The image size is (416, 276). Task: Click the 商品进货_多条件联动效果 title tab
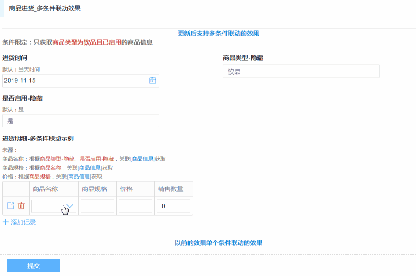click(45, 8)
